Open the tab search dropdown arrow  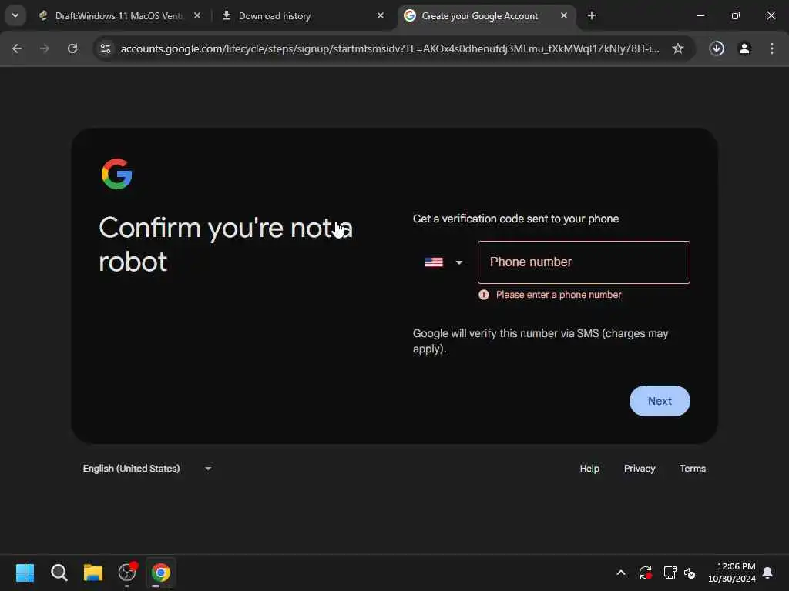15,15
